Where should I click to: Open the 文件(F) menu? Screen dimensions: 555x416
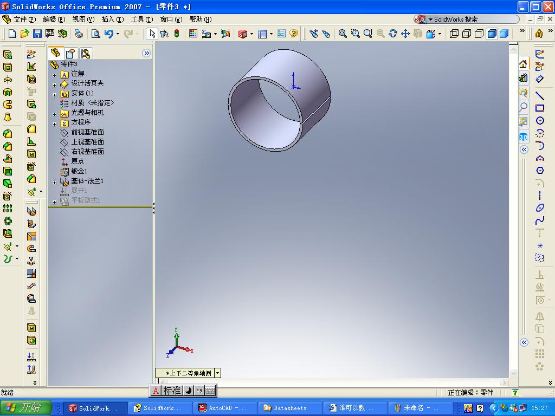pyautogui.click(x=24, y=19)
